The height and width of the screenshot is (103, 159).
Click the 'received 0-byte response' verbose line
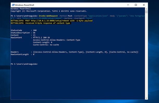40,23
